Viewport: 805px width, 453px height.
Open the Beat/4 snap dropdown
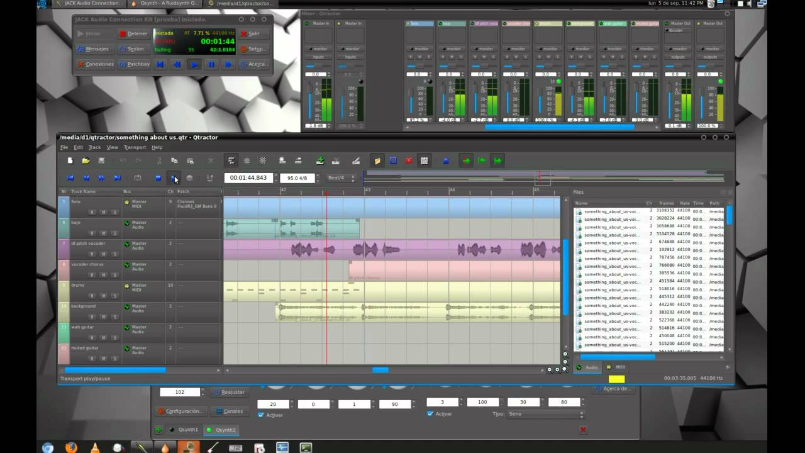tap(340, 178)
